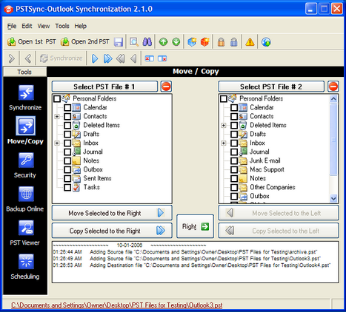Click the blue single right arrow toolbar icon
The width and height of the screenshot is (346, 312).
coord(95,58)
